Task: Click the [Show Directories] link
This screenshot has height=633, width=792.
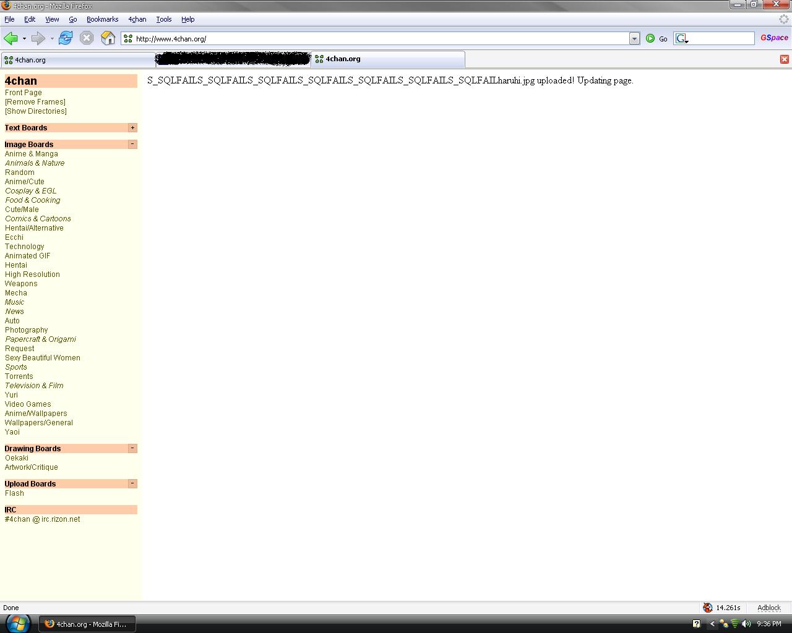Action: [x=36, y=111]
